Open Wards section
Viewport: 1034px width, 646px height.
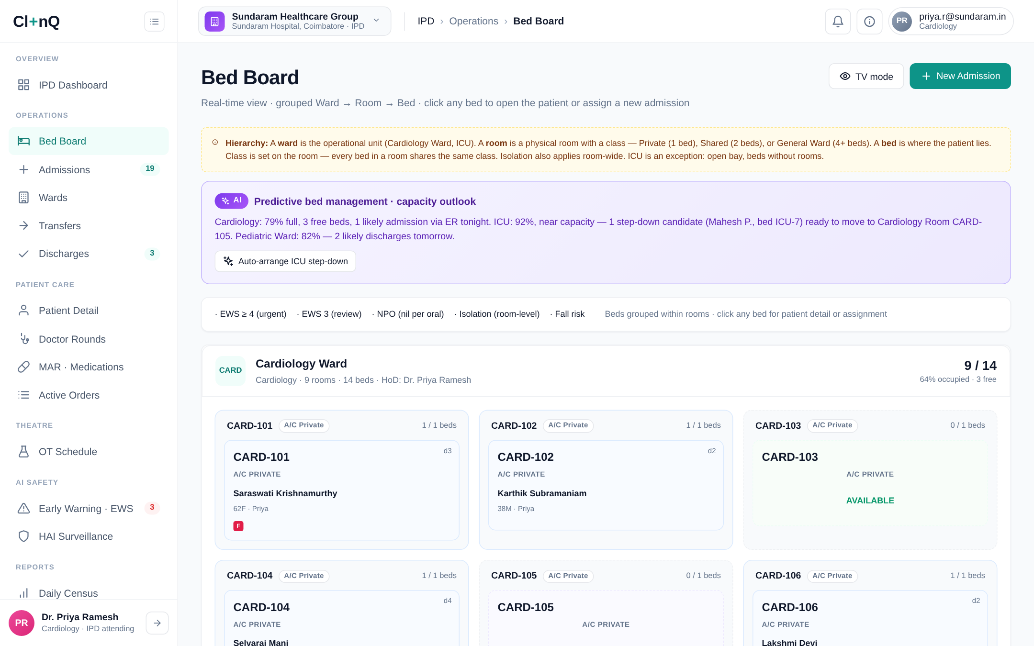tap(89, 197)
